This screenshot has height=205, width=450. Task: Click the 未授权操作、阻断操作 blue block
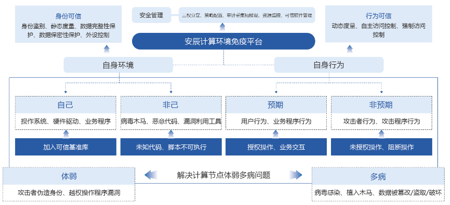coord(382,147)
